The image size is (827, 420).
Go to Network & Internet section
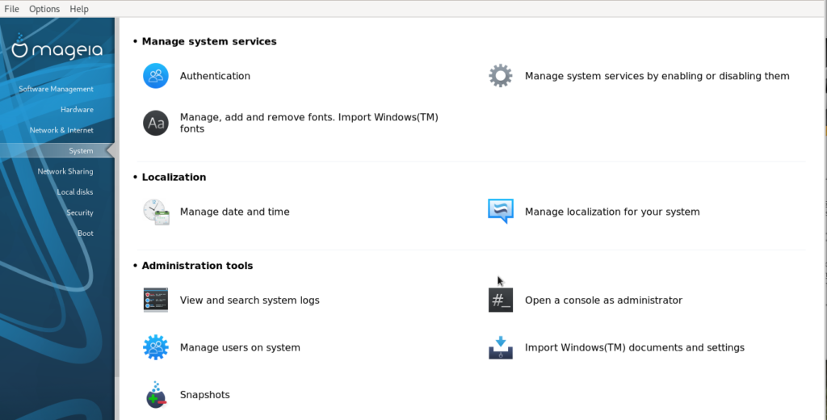tap(61, 130)
